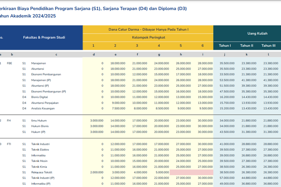Click Tahun I value '41.000.000' for Teknik Industri

(x=227, y=144)
